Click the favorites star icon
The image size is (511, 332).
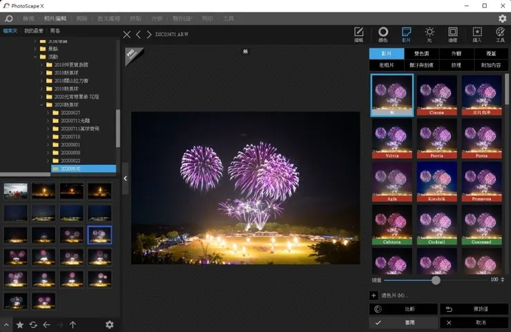[20, 324]
